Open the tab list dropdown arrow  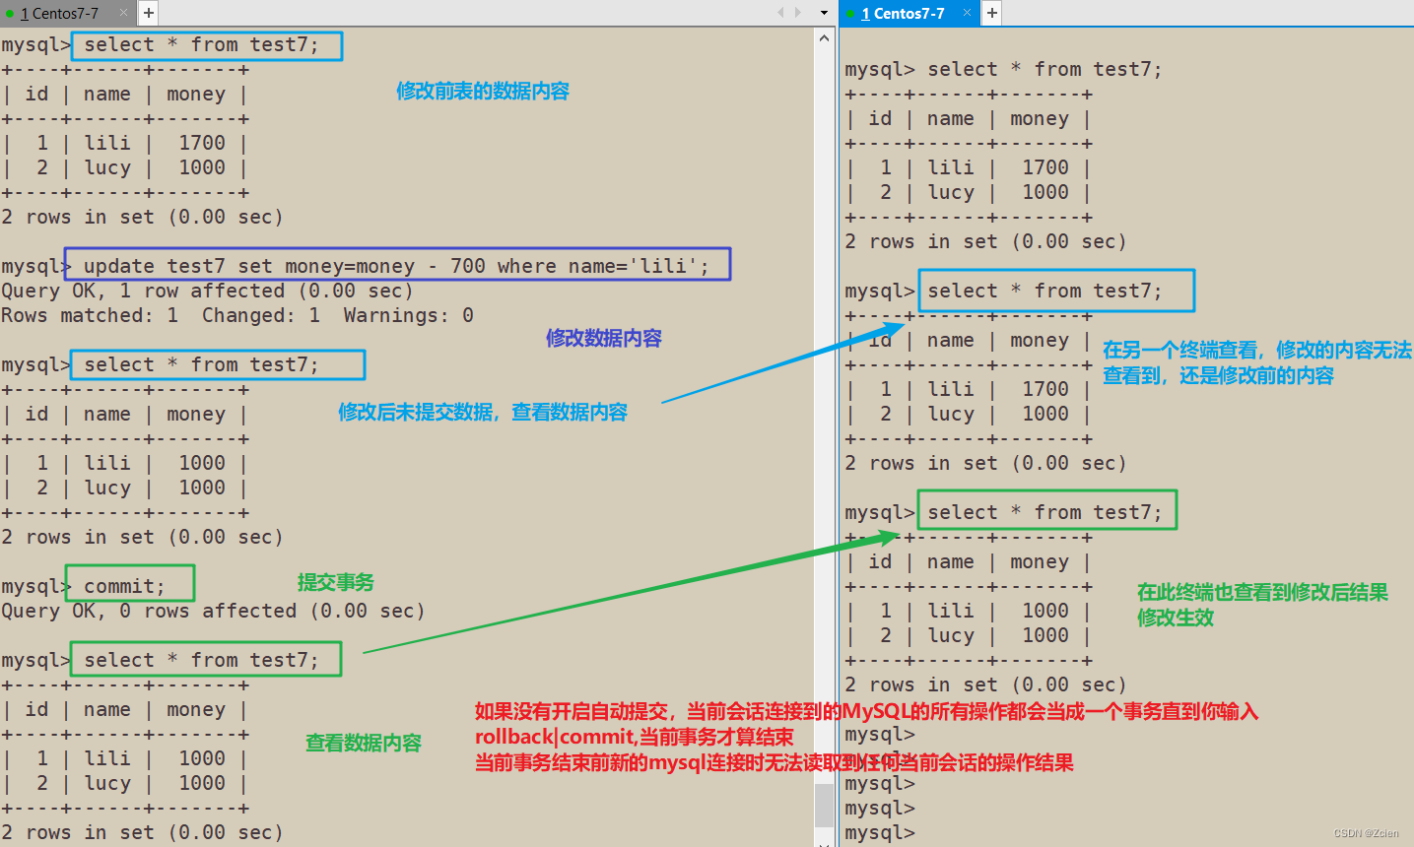click(825, 13)
